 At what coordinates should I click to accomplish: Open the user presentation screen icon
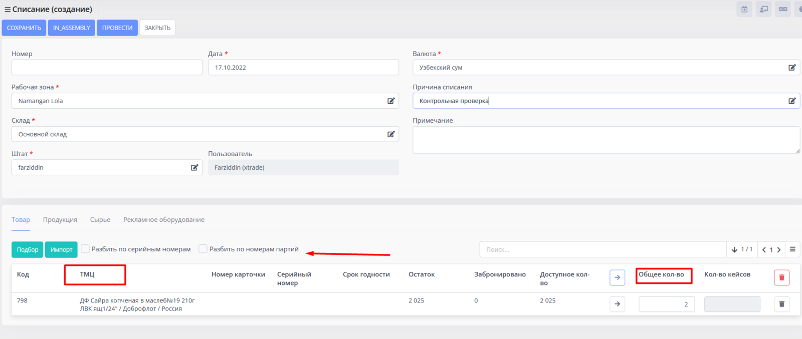[x=763, y=9]
